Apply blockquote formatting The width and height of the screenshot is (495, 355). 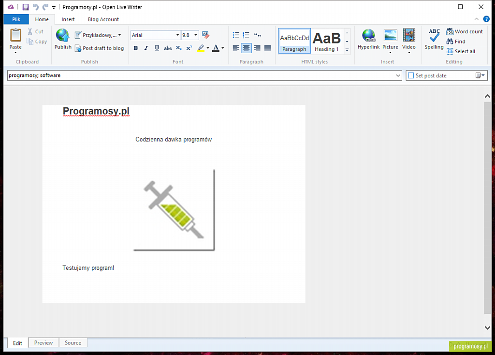point(257,35)
